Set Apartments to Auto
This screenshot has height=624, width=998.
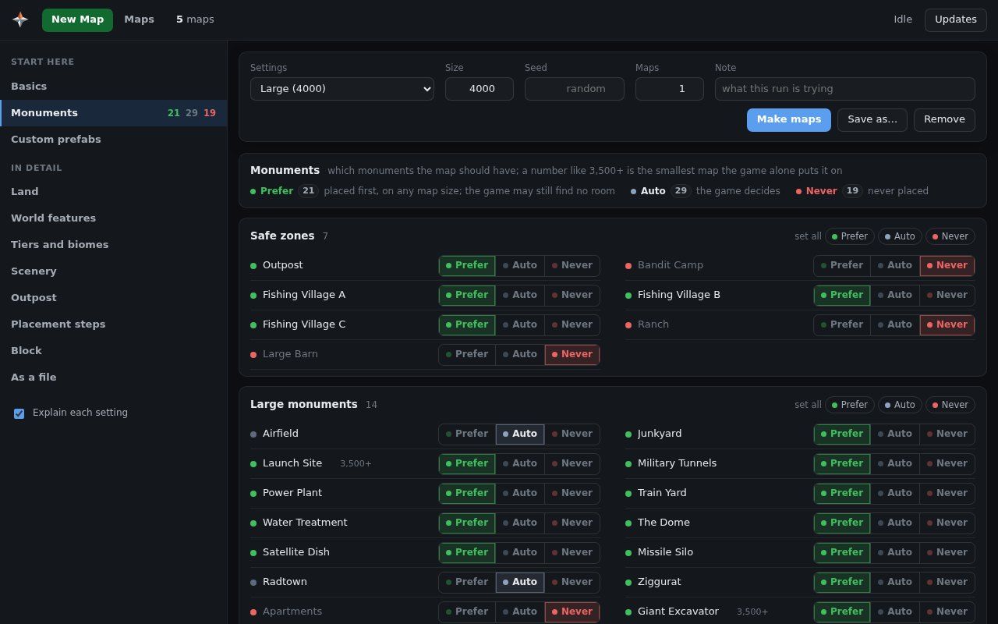tap(520, 612)
